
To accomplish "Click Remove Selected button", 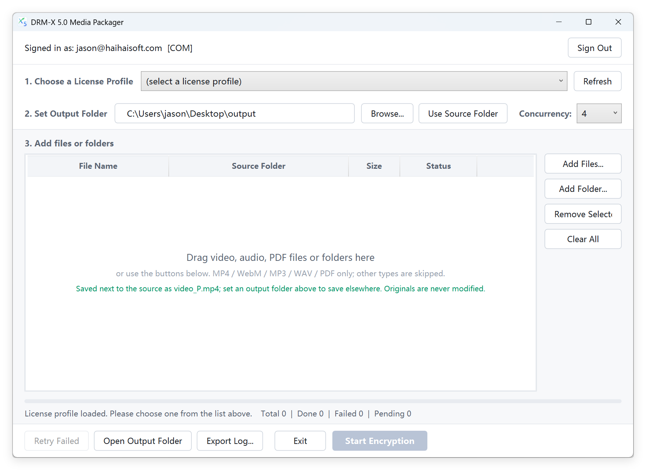I will click(583, 214).
